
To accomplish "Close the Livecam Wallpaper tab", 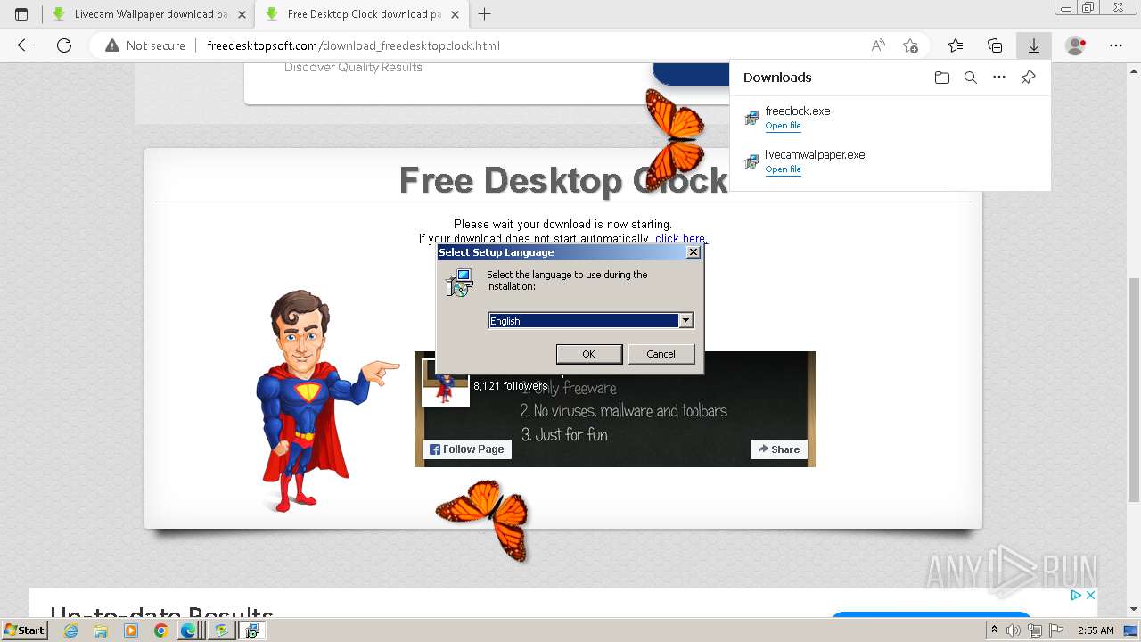I will click(242, 14).
